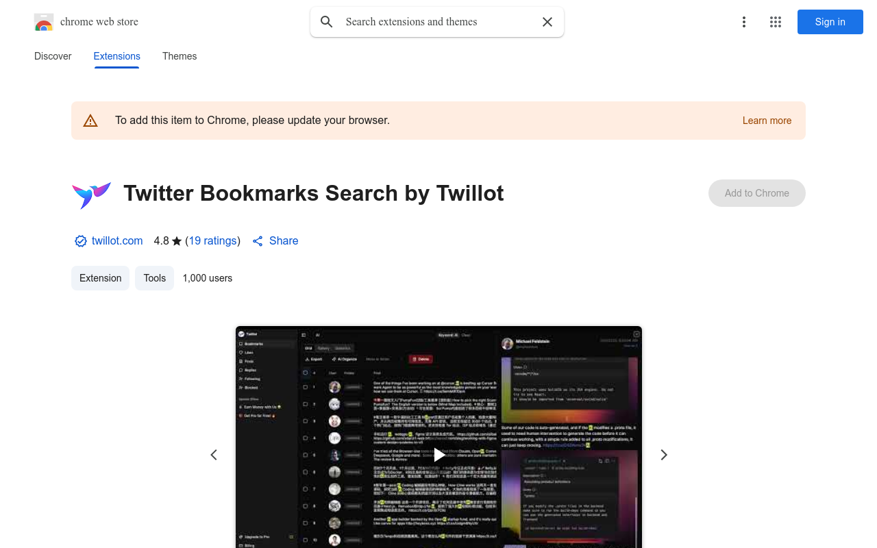
Task: Select the Extensions tab
Action: pyautogui.click(x=117, y=56)
